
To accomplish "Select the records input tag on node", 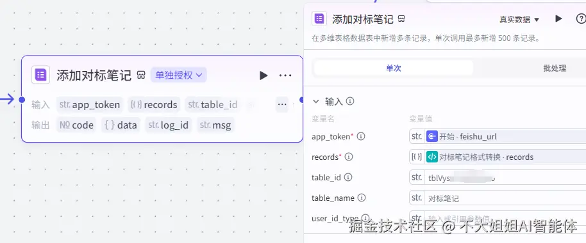I will click(154, 105).
